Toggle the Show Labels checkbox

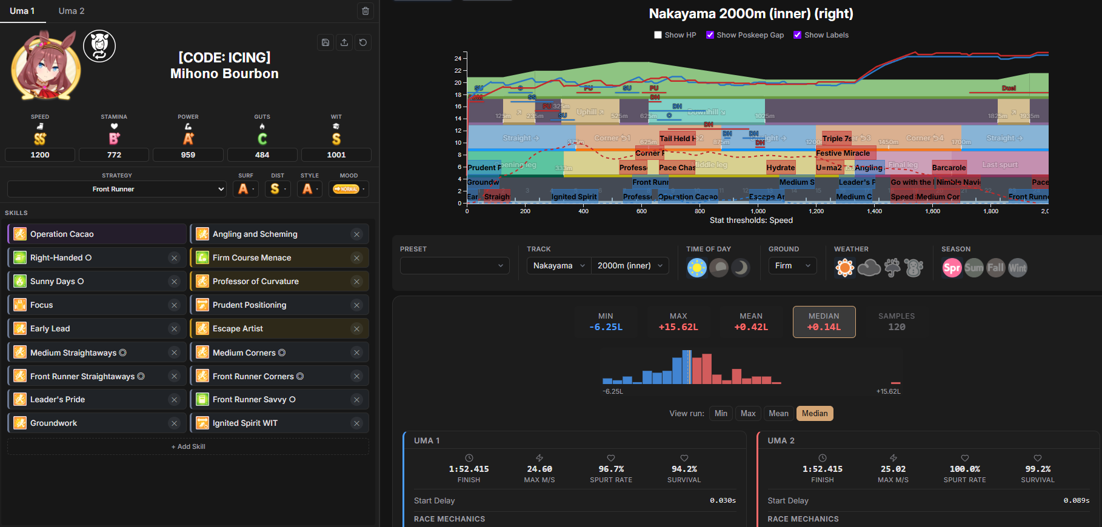798,35
